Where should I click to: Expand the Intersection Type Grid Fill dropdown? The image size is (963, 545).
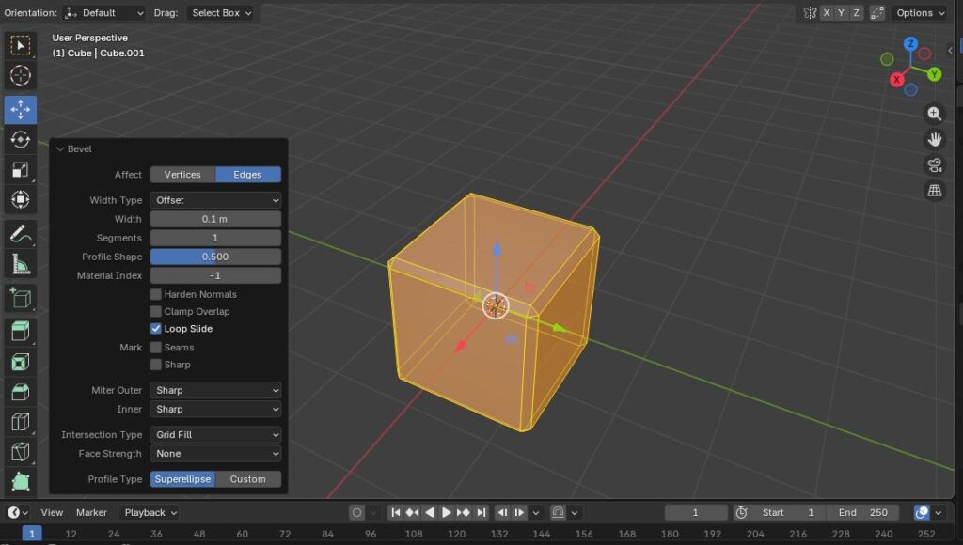tap(215, 435)
